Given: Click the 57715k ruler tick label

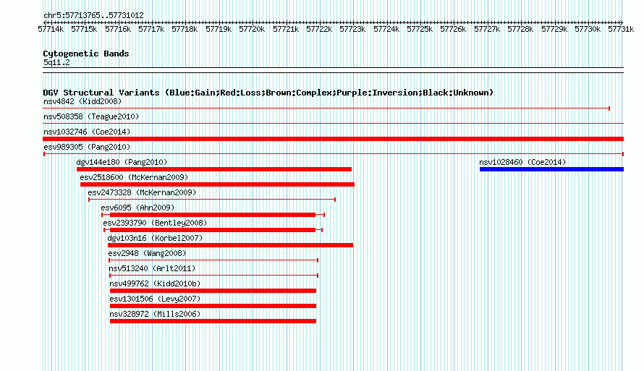Looking at the screenshot, I should 84,29.
